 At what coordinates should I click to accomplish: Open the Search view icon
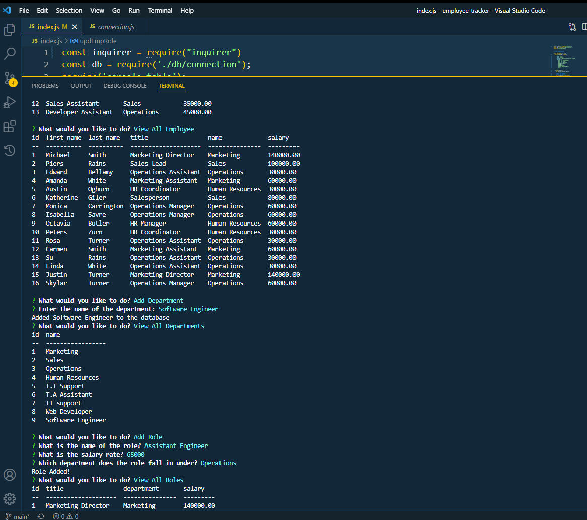tap(10, 54)
